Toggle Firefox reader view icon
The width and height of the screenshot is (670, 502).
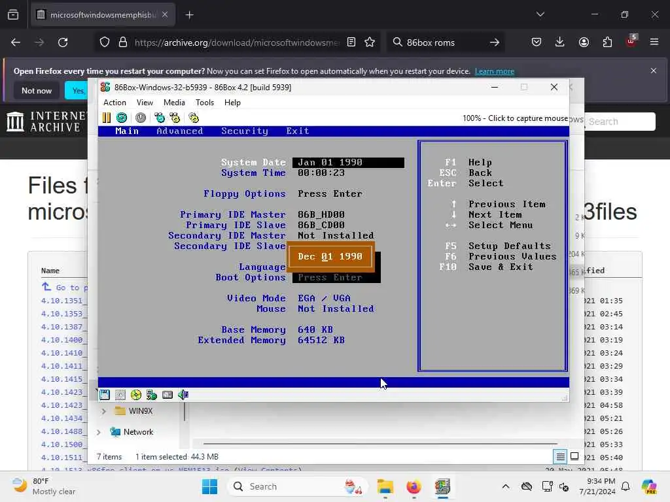click(x=351, y=42)
